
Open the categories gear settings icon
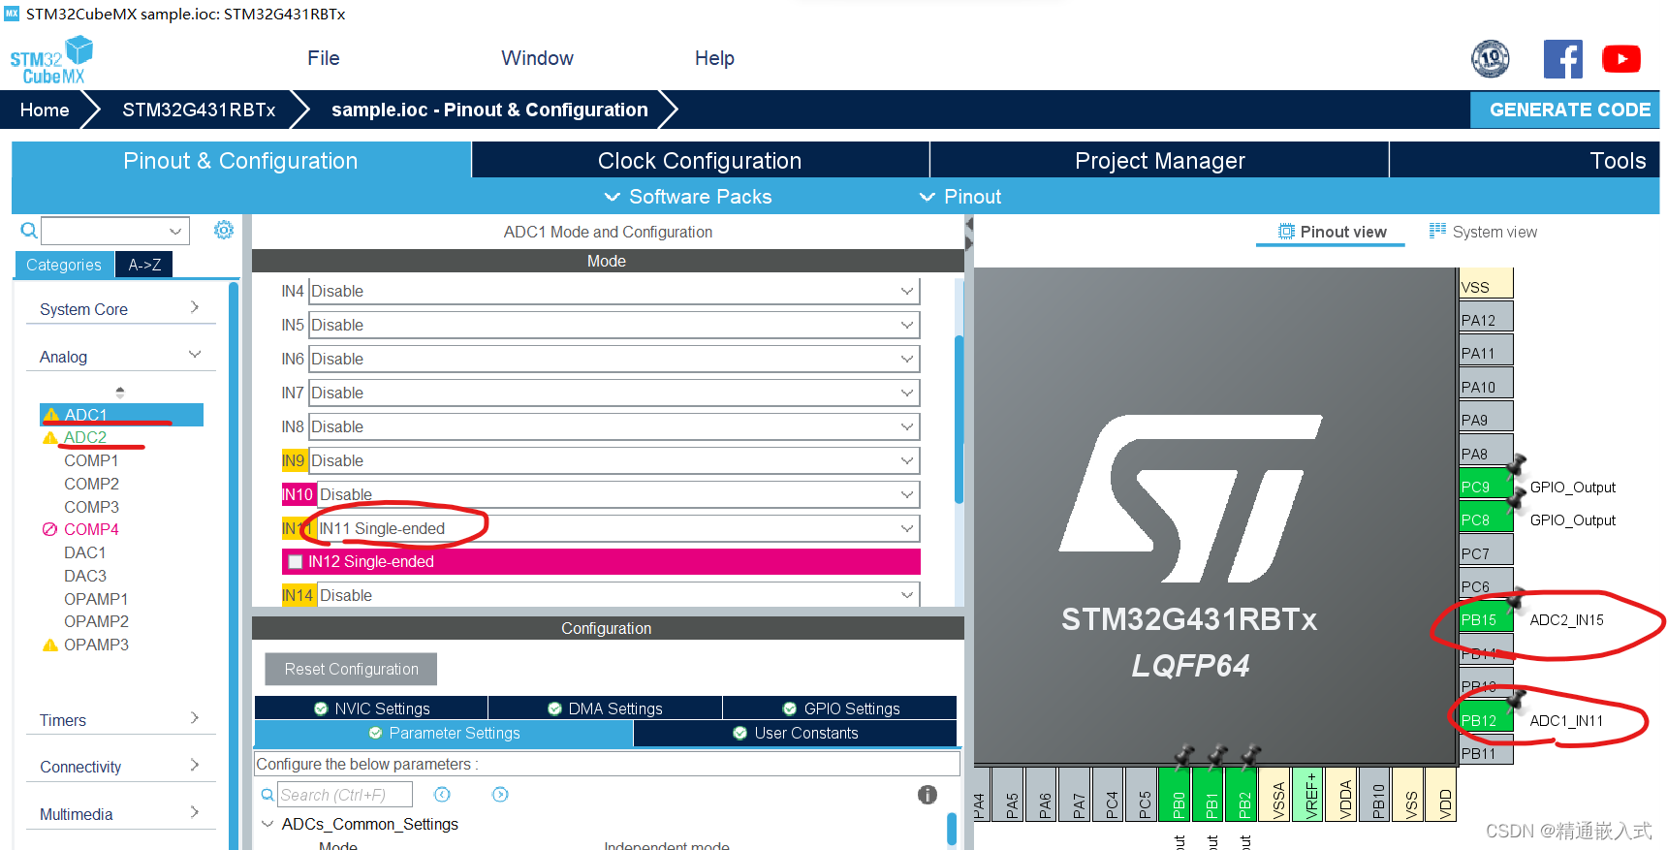(224, 230)
